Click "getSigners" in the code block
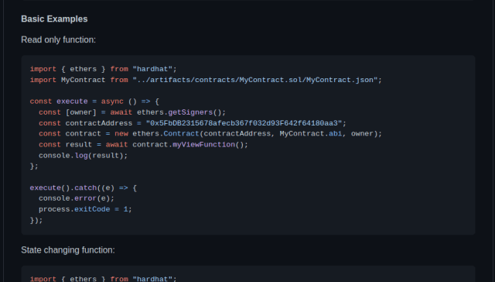This screenshot has height=282, width=495. [x=190, y=112]
